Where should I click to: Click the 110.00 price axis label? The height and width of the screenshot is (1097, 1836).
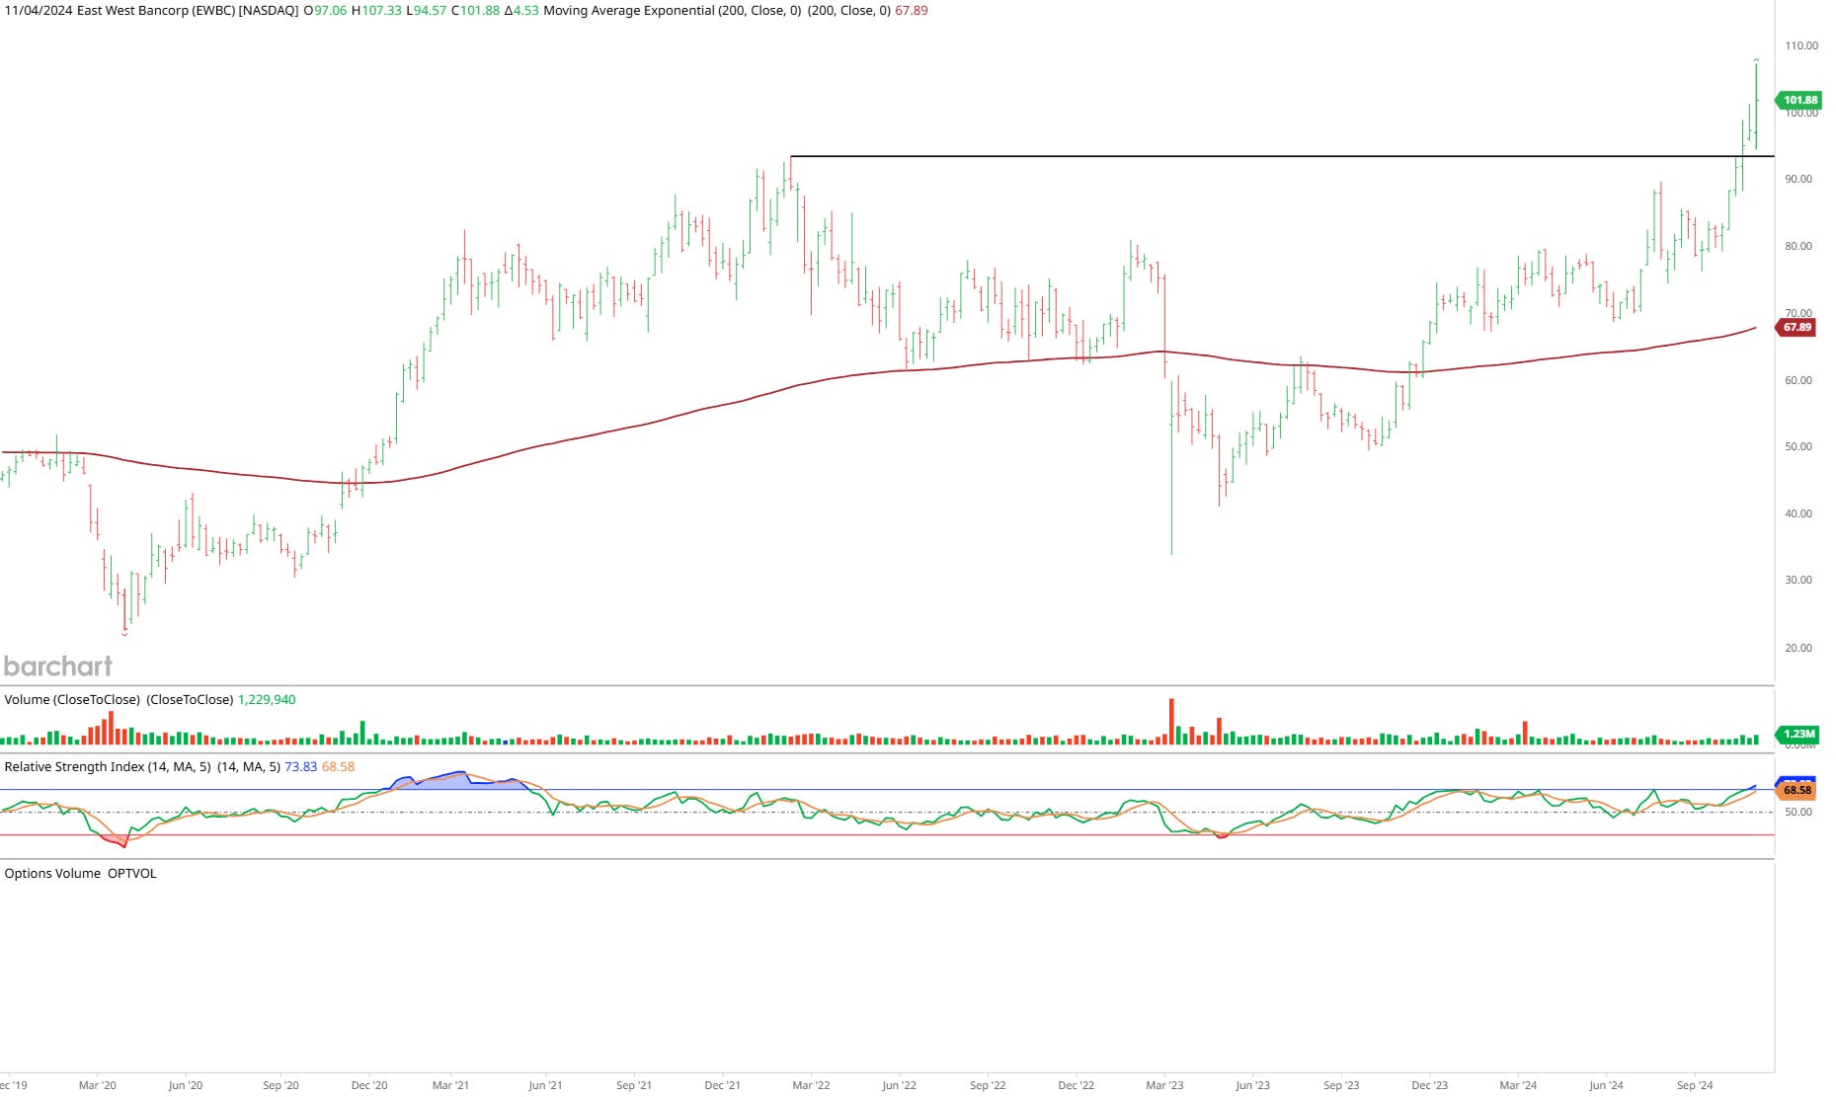click(1800, 45)
